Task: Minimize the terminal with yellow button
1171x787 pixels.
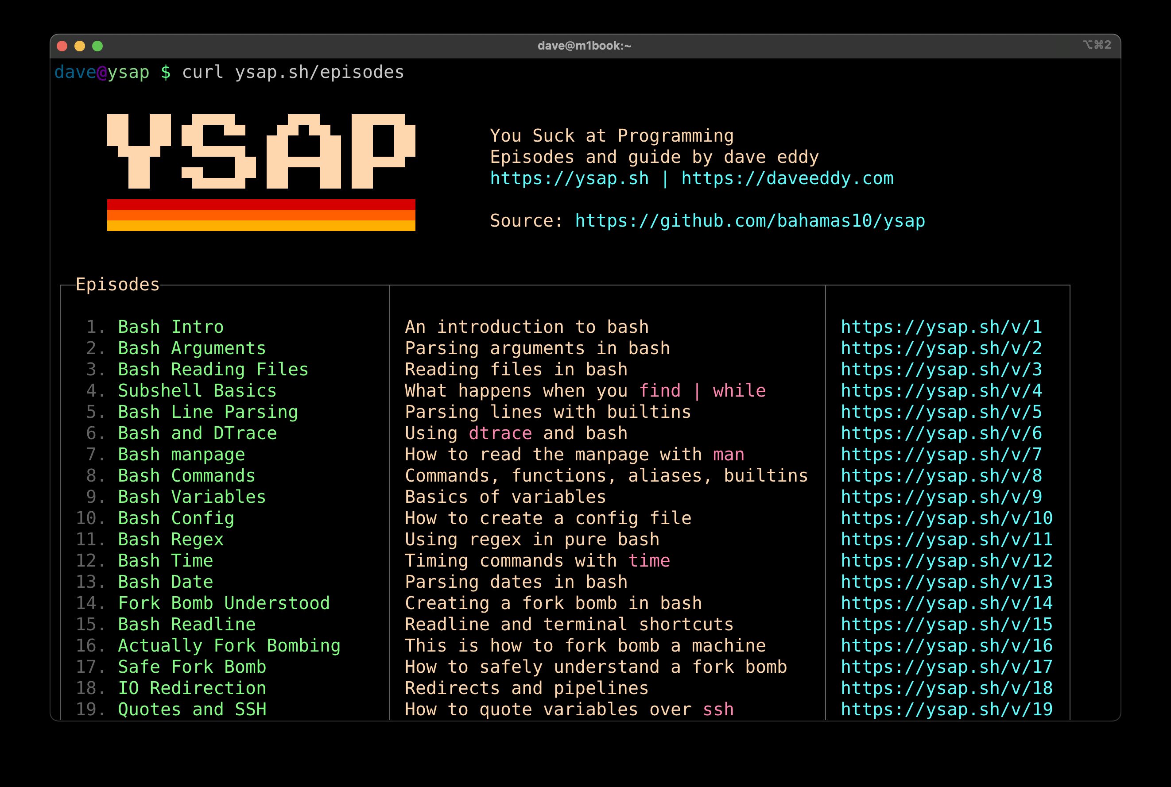Action: [79, 45]
